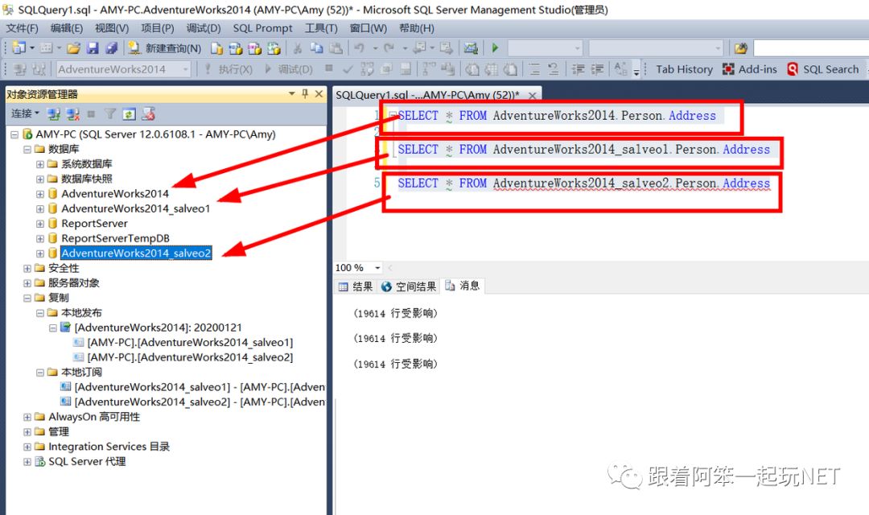Click the Undo arrow icon
The image size is (869, 515).
359,48
